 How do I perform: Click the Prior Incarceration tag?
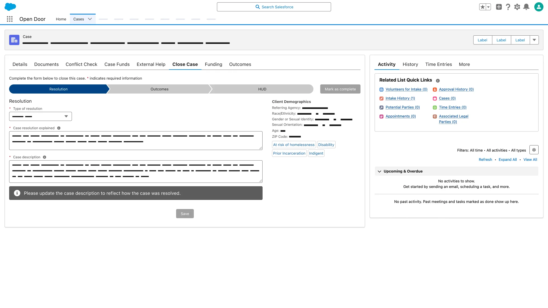click(x=289, y=153)
